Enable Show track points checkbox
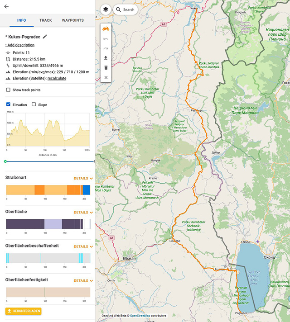Screen dimensions: 290x322 click(x=8, y=90)
